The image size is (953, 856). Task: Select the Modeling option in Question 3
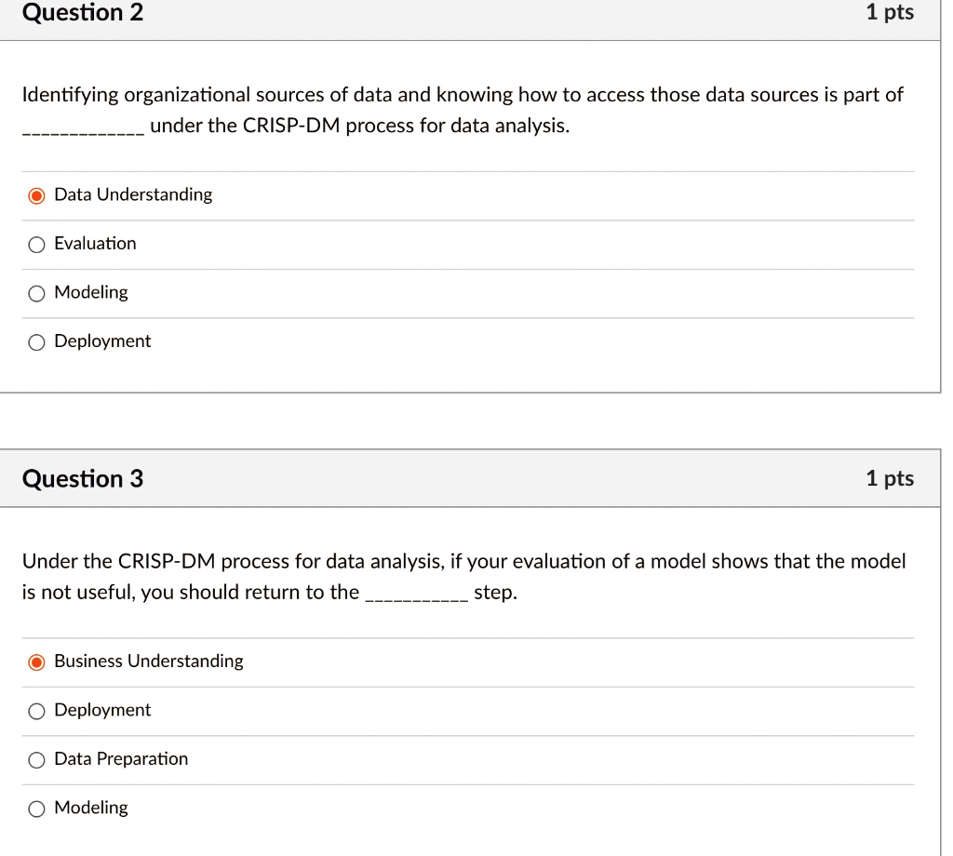coord(36,809)
